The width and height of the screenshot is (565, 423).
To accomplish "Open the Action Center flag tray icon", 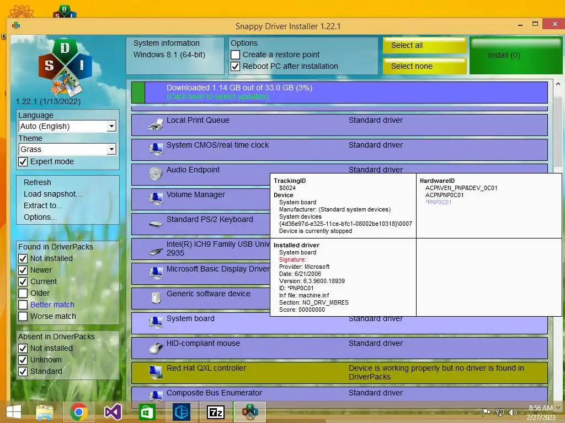I will [487, 412].
